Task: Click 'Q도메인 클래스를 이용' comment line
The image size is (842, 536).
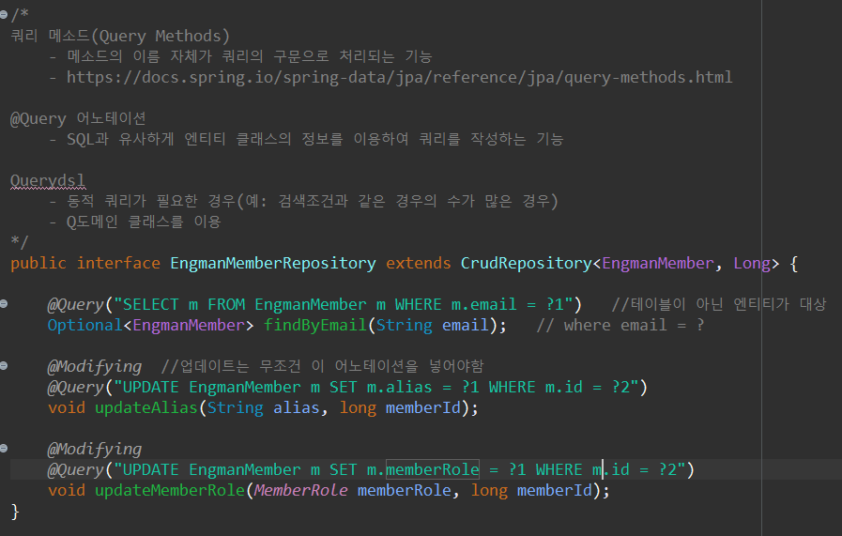Action: [x=144, y=222]
